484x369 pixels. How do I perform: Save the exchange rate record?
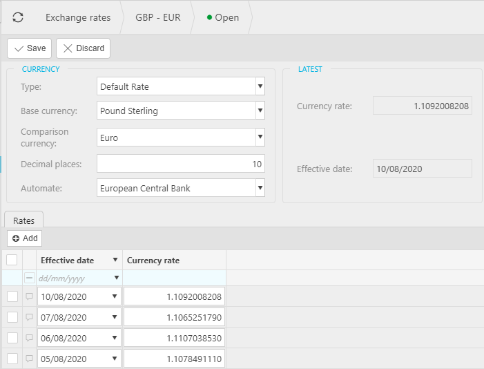[x=30, y=48]
